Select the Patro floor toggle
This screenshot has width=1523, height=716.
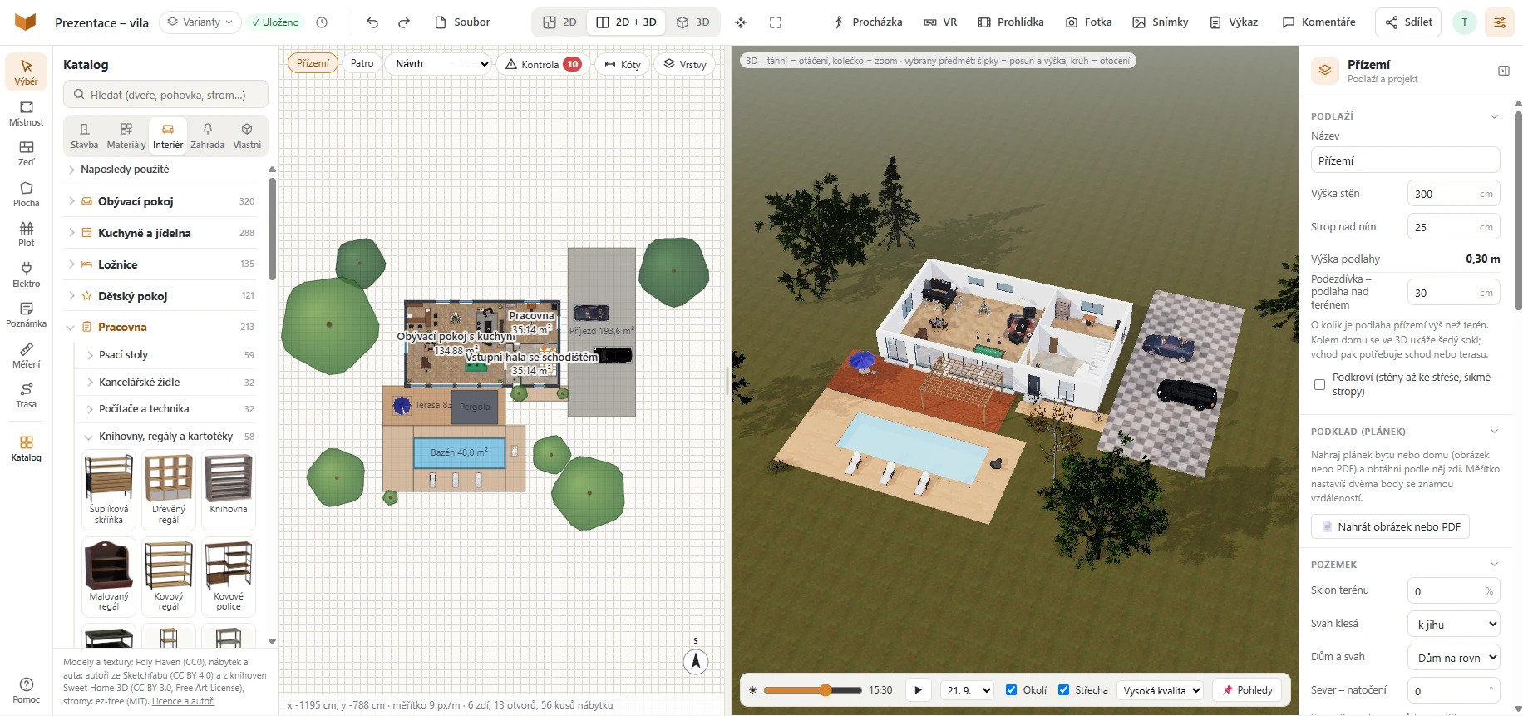pyautogui.click(x=362, y=63)
